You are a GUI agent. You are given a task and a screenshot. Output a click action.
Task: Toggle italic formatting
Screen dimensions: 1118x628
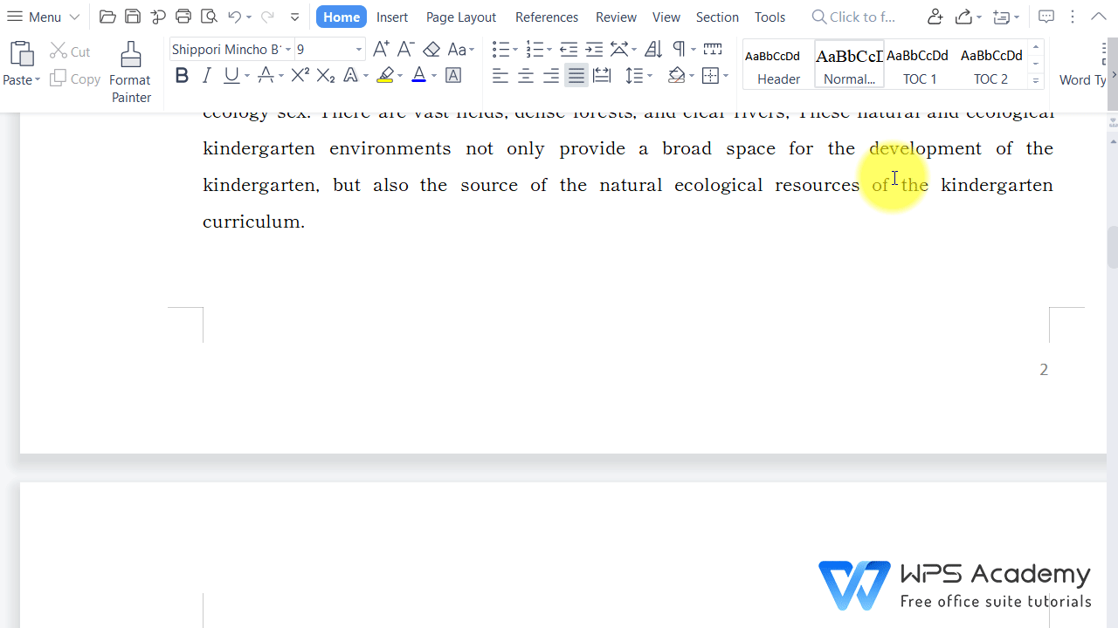(207, 76)
